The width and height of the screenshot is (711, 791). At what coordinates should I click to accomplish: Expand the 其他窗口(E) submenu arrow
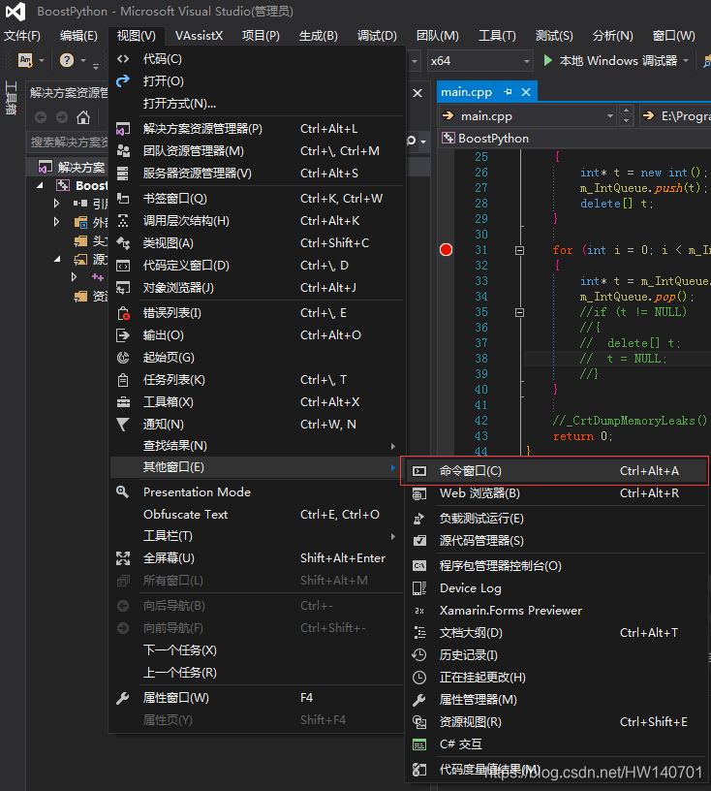(393, 467)
